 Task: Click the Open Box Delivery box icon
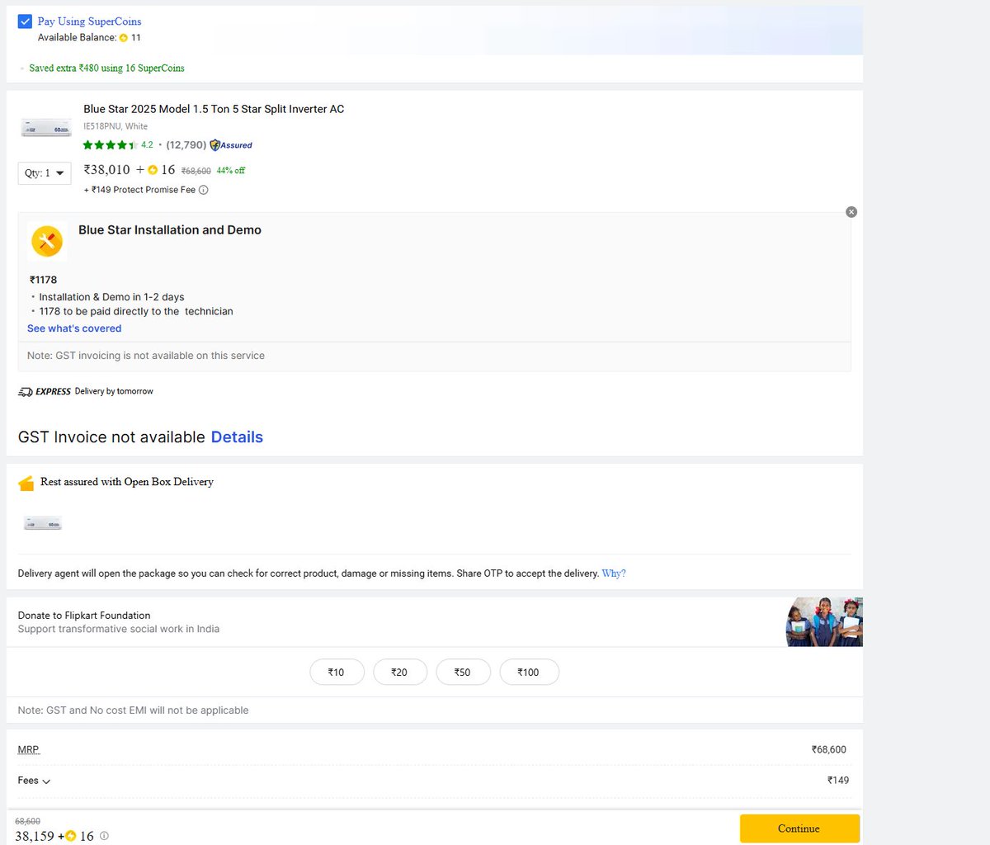click(x=26, y=484)
